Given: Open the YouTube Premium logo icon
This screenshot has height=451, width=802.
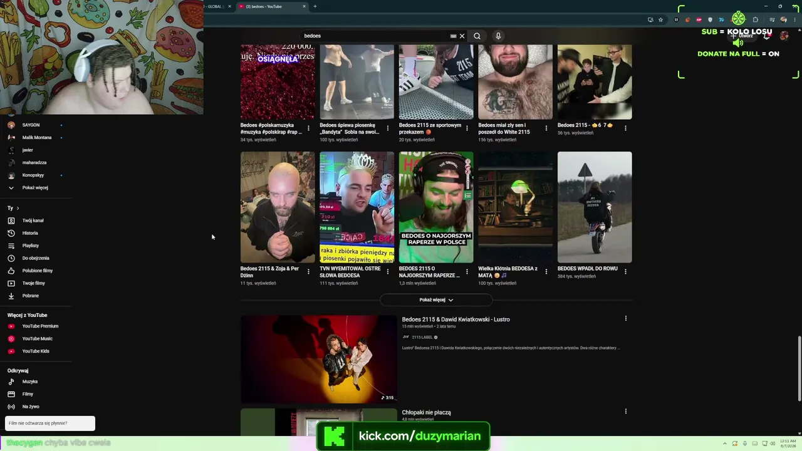Looking at the screenshot, I should point(11,326).
